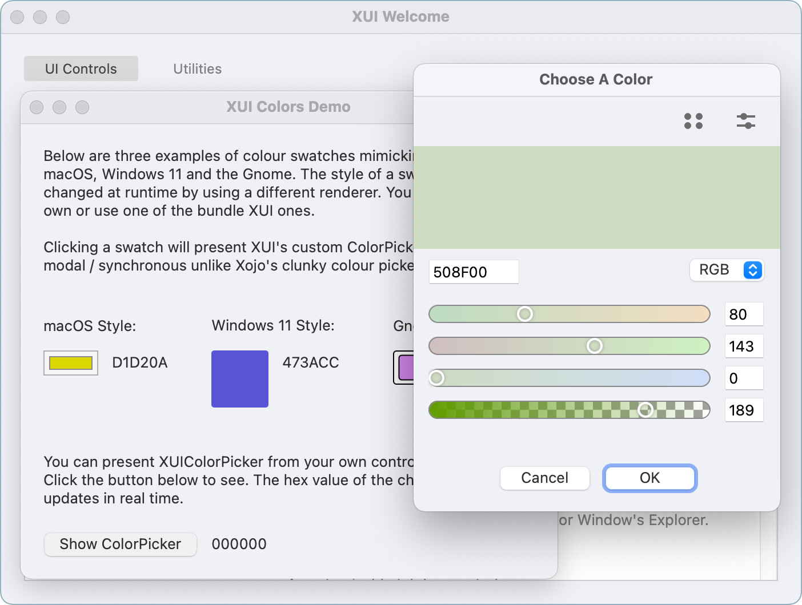Click the macOS style yellow swatch

coord(71,363)
